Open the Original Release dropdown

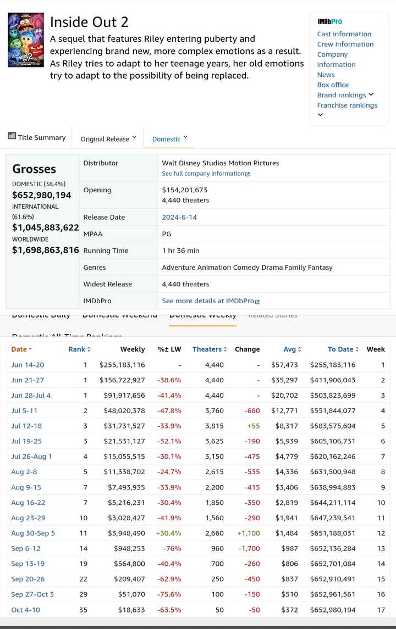(x=108, y=139)
